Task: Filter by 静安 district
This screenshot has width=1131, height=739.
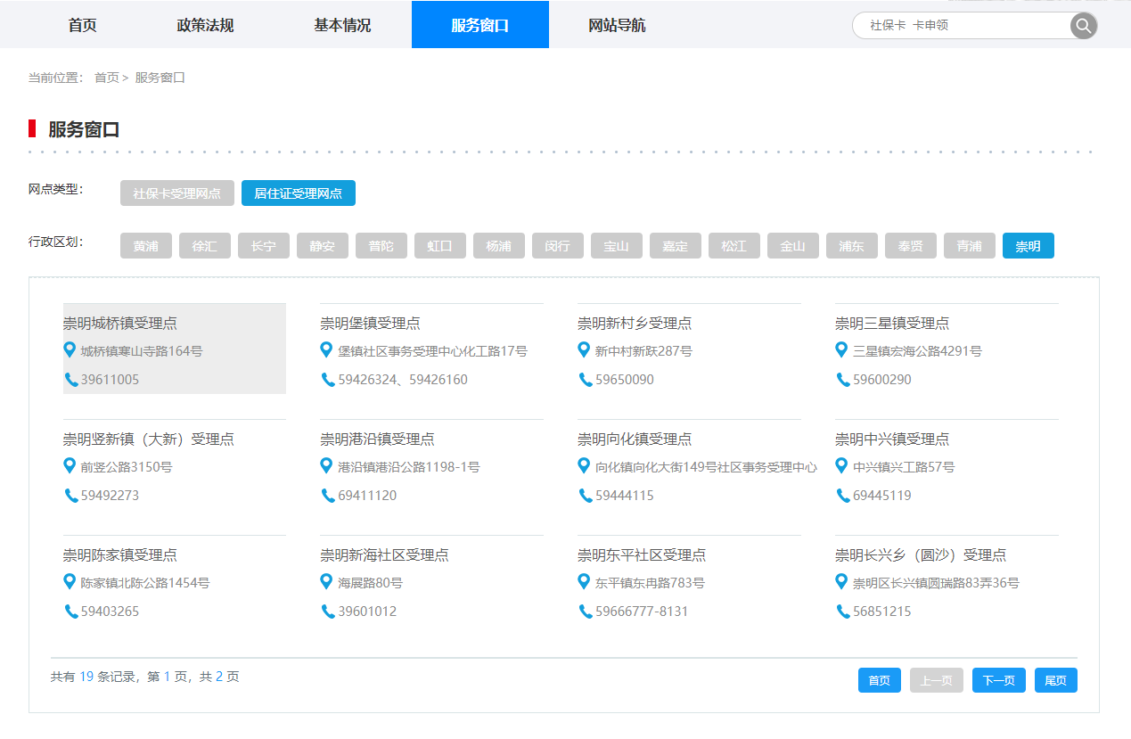Action: (x=323, y=246)
